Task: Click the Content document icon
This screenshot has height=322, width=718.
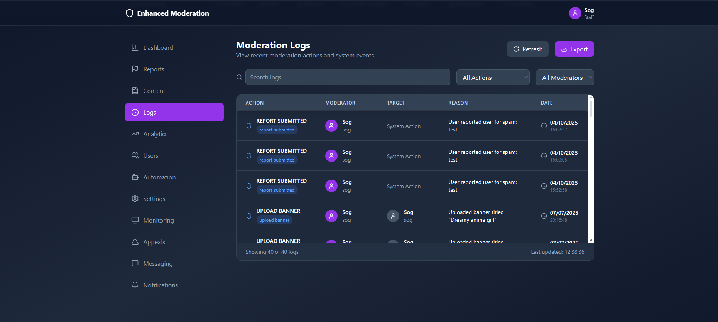Action: click(135, 91)
